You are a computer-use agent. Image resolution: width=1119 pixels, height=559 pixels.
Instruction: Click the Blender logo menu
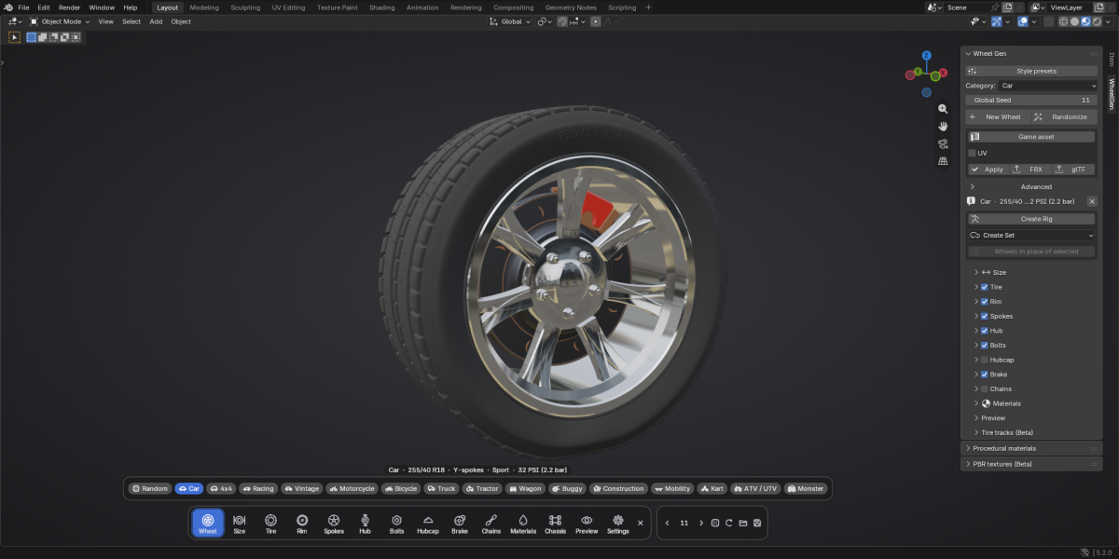[x=7, y=7]
